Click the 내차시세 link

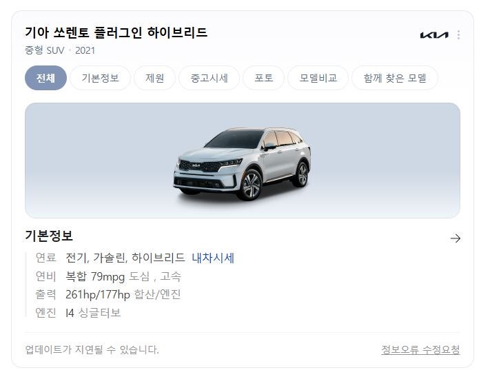click(213, 258)
